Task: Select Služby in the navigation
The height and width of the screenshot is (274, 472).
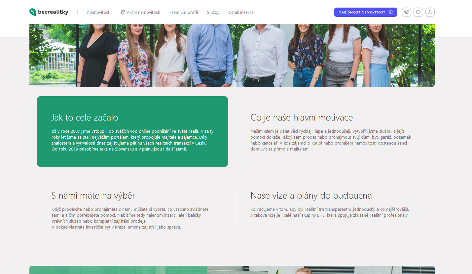Action: 213,12
